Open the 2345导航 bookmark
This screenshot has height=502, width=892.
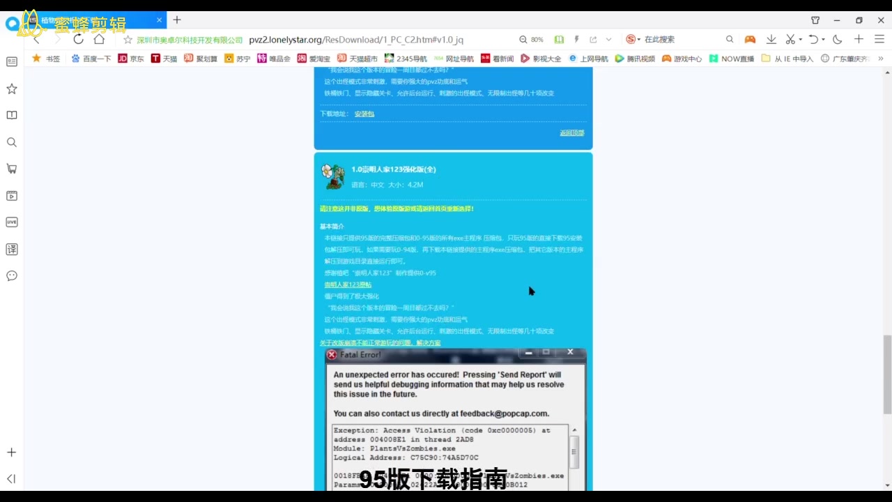[x=406, y=59]
